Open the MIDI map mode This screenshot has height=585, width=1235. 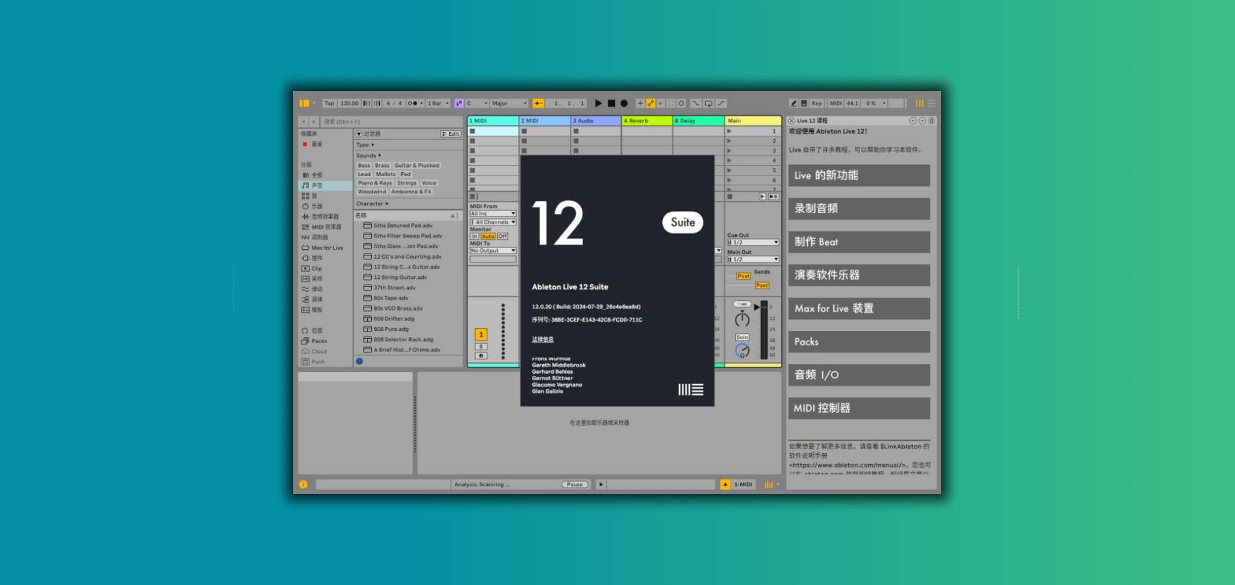click(836, 103)
